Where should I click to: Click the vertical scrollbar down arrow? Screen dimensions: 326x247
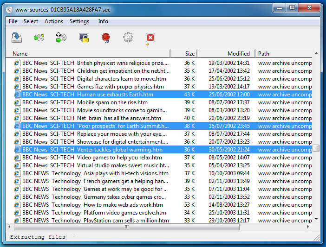(316, 219)
